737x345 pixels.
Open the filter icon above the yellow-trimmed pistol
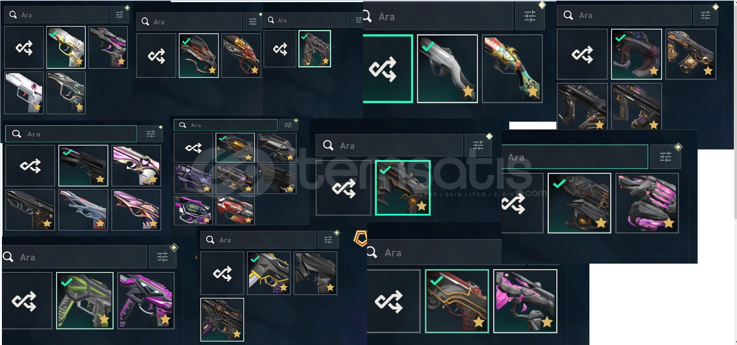[328, 240]
